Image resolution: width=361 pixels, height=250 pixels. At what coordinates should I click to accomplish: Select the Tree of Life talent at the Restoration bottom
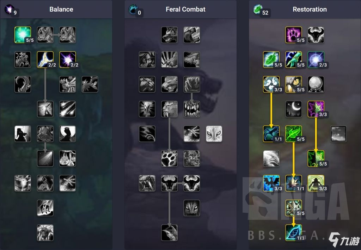(294, 233)
